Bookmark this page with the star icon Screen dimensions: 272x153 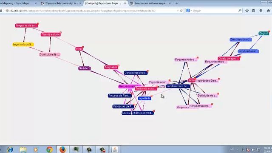tap(247, 11)
